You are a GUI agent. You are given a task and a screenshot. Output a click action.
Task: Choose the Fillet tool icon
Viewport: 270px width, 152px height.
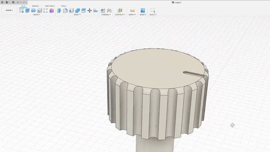coord(65,11)
